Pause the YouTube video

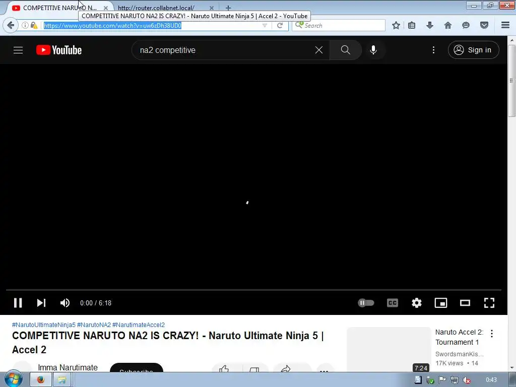pos(18,303)
